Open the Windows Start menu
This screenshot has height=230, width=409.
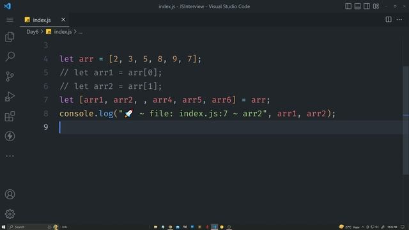(3, 227)
